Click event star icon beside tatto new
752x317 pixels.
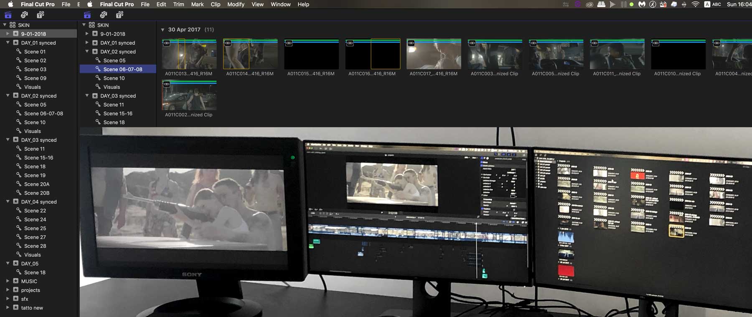point(15,307)
